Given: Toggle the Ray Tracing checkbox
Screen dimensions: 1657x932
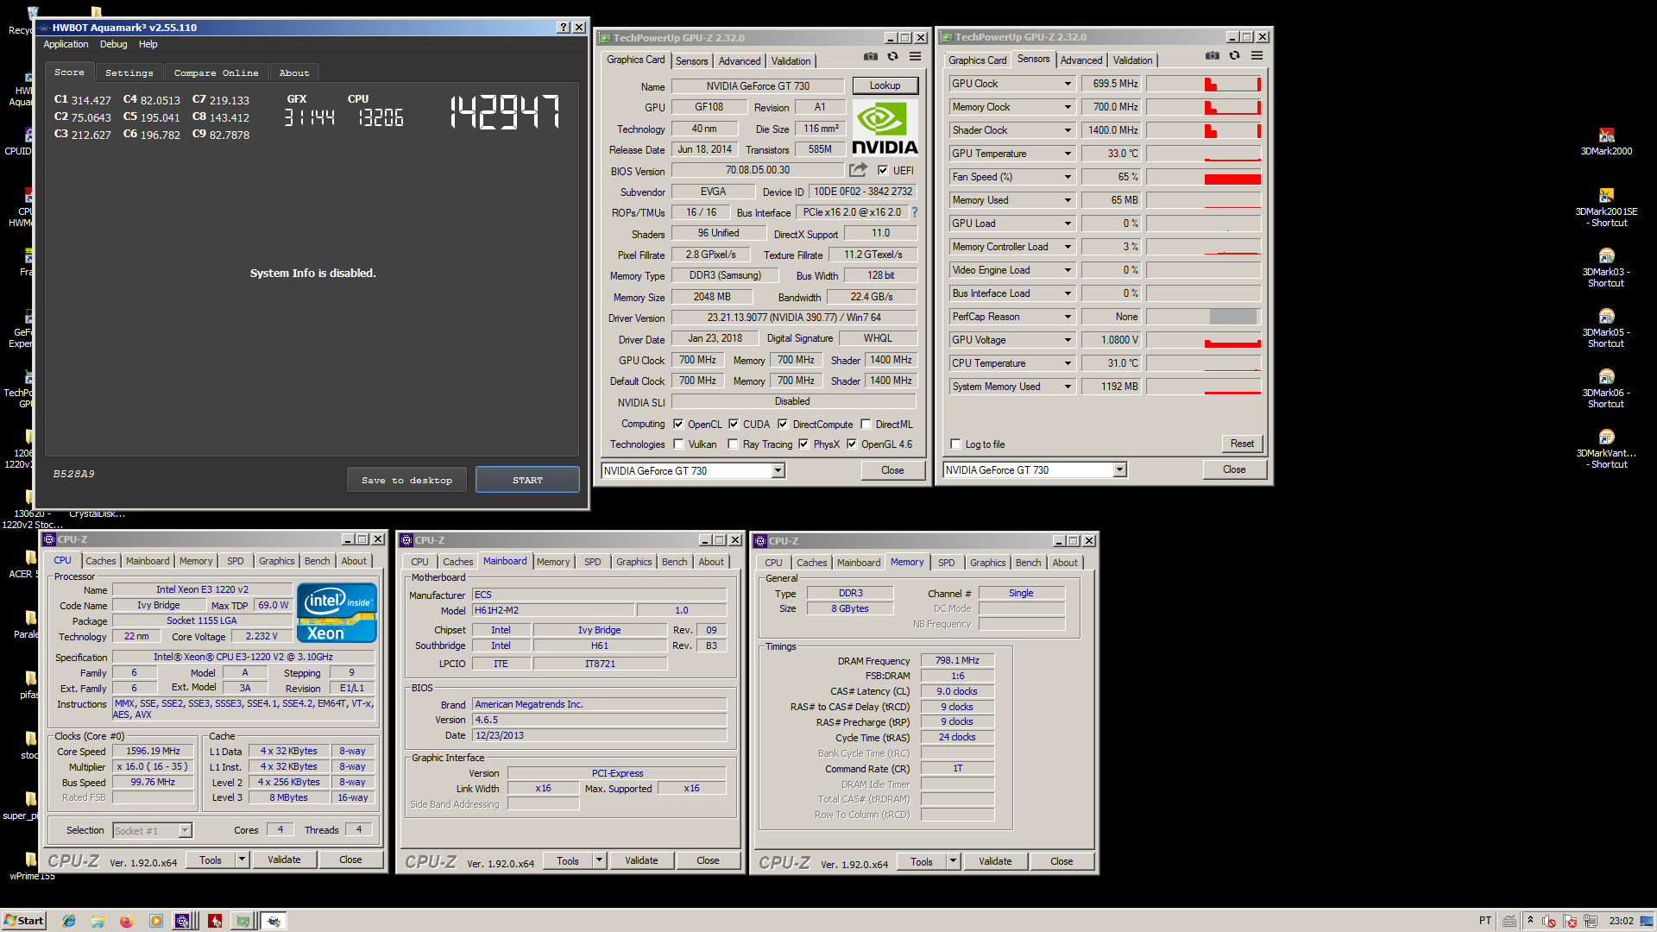Looking at the screenshot, I should pos(733,444).
